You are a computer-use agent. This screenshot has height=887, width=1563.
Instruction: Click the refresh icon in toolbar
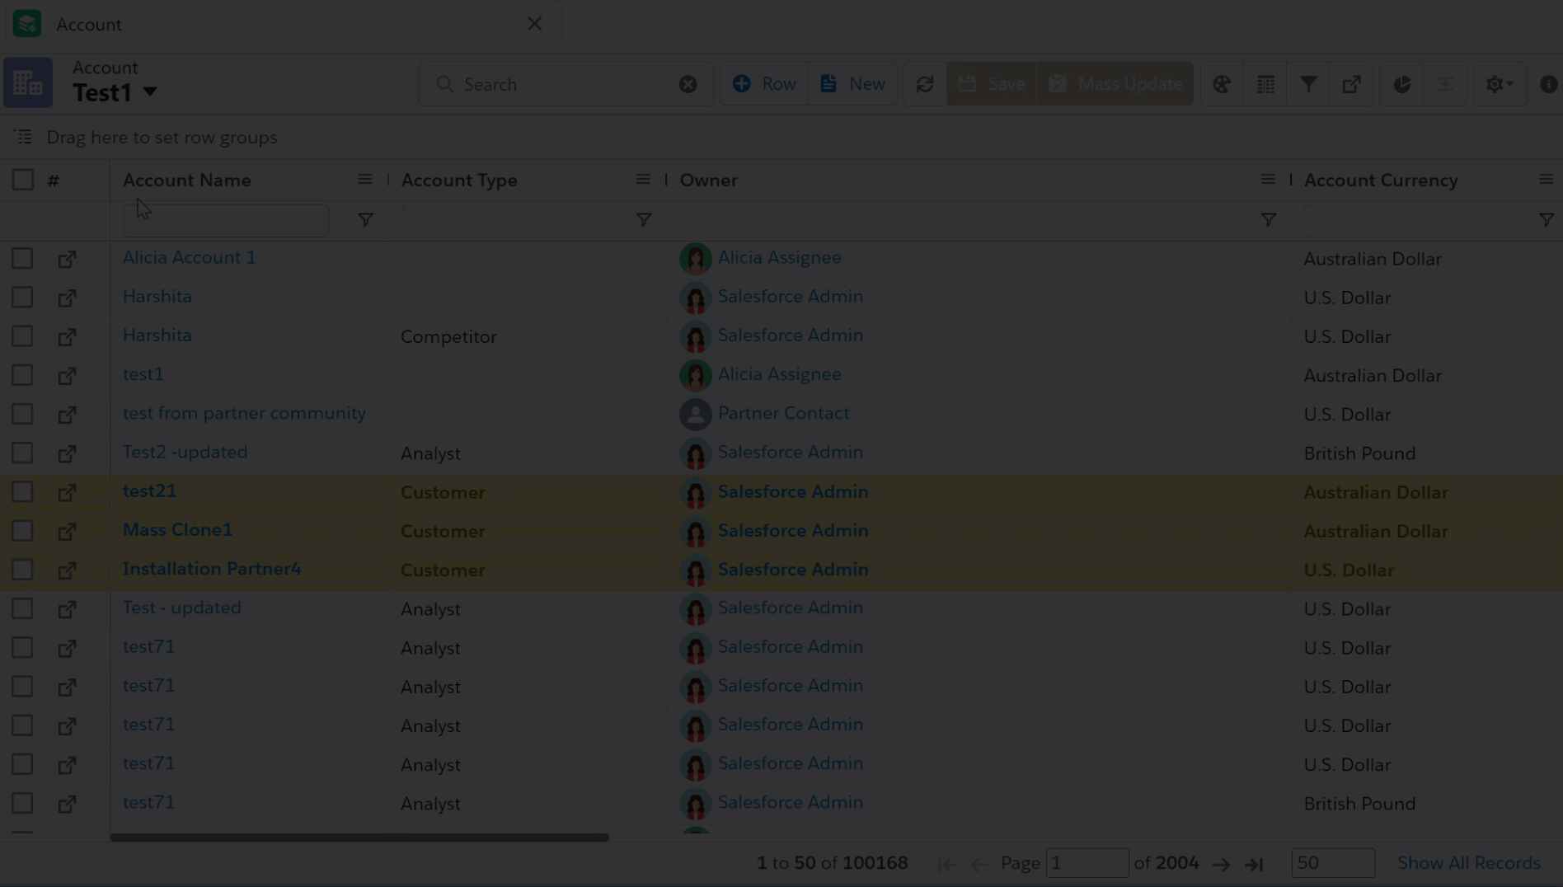(925, 84)
